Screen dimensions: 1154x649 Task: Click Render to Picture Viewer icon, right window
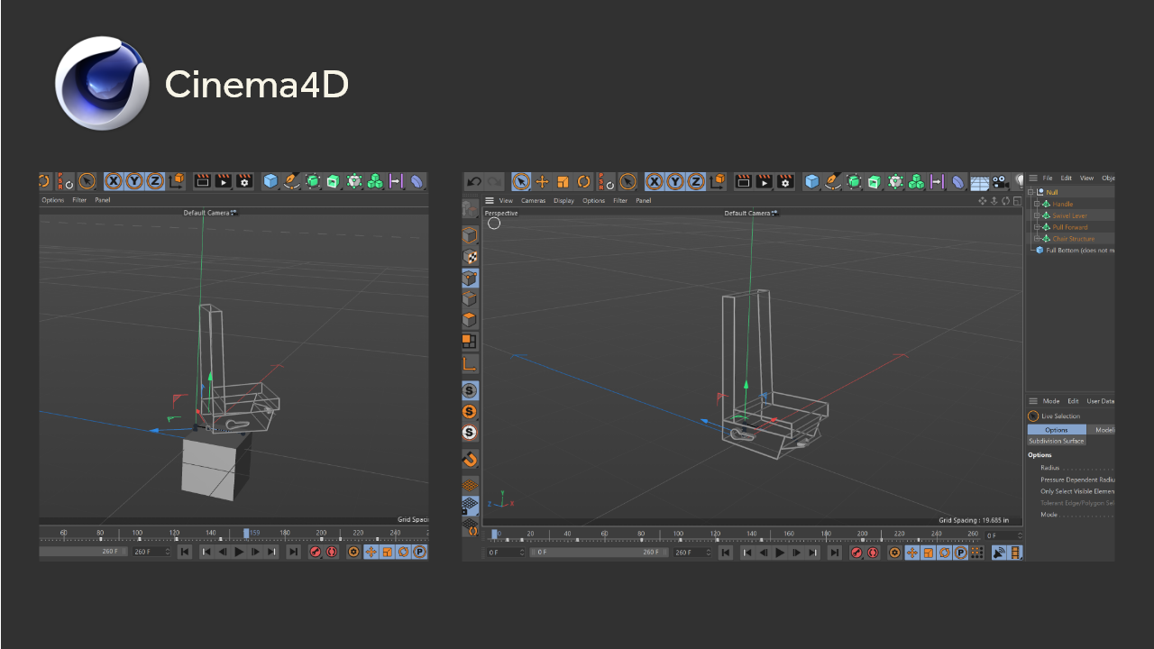coord(765,182)
